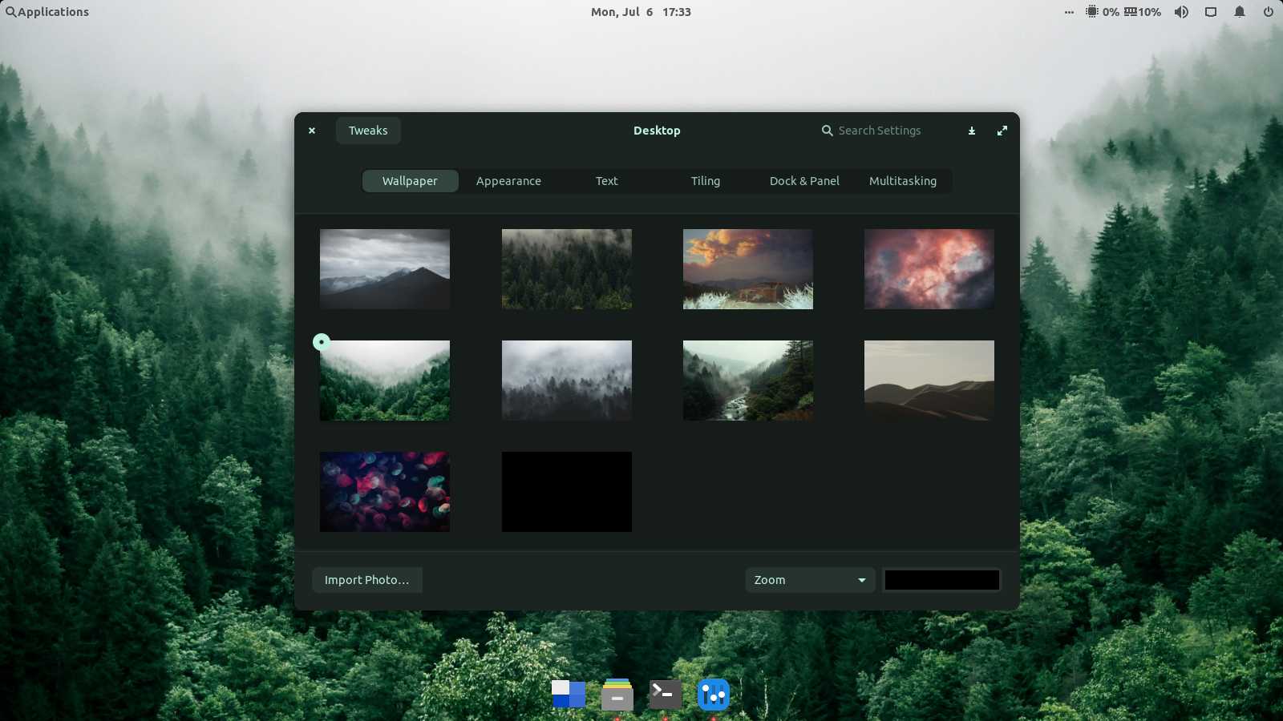Select the green misty valley wallpaper

(x=385, y=381)
